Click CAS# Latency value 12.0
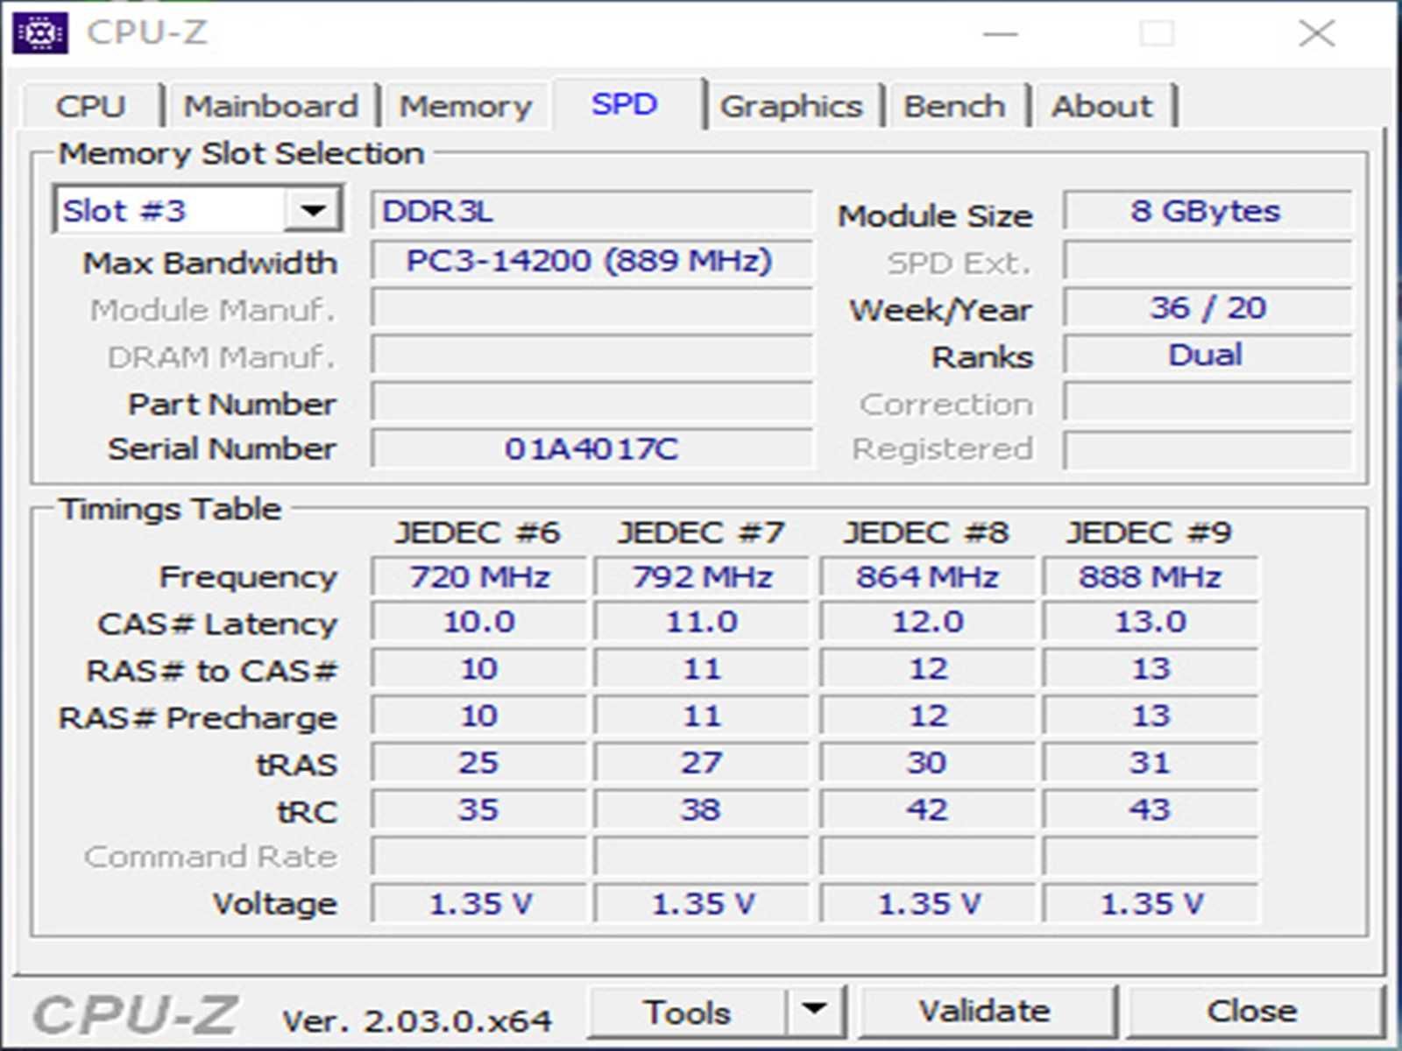The height and width of the screenshot is (1051, 1402). [x=927, y=622]
